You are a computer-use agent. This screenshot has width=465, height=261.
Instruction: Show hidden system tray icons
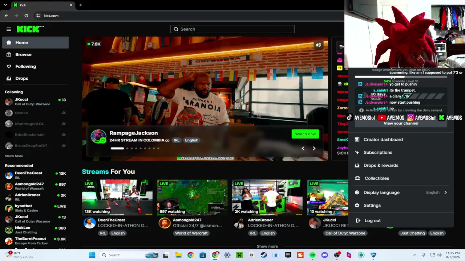coord(415,255)
